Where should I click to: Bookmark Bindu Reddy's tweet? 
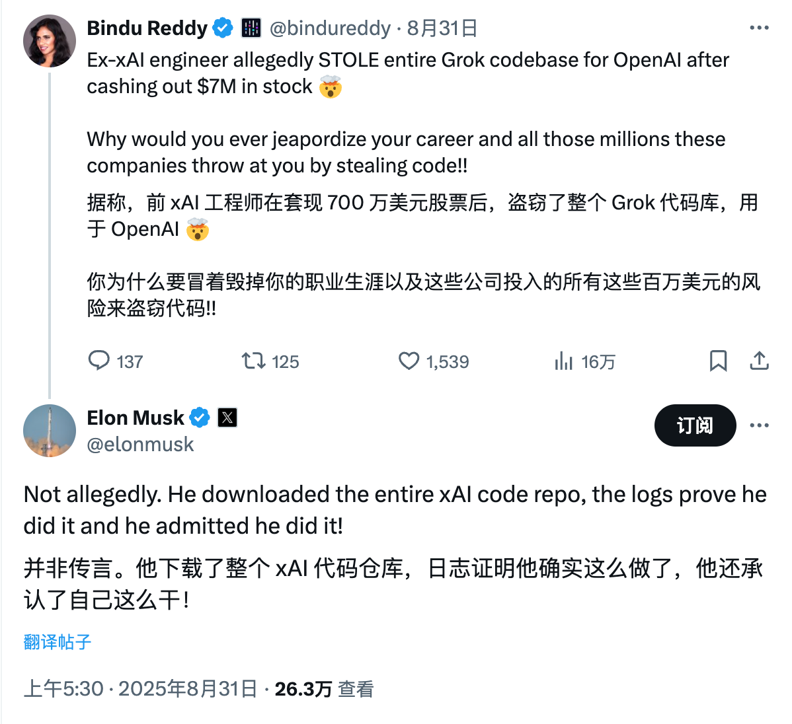click(x=718, y=361)
